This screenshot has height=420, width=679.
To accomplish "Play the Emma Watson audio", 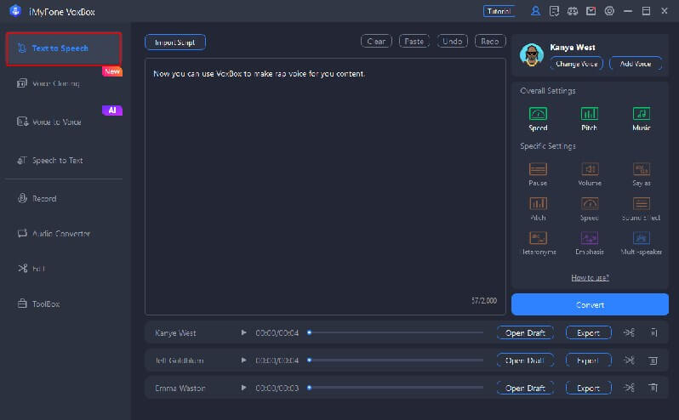I will pyautogui.click(x=244, y=388).
